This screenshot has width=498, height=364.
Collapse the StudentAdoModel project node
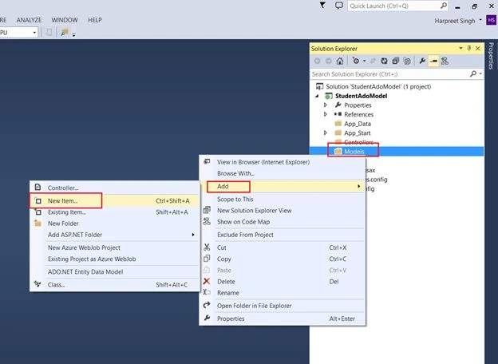[x=317, y=96]
